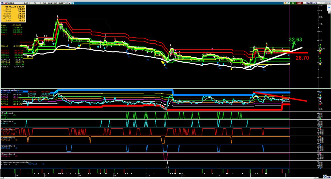Viewport: 331px width, 179px height.
Task: Toggle the KHN option
Action: [x=49, y=3]
